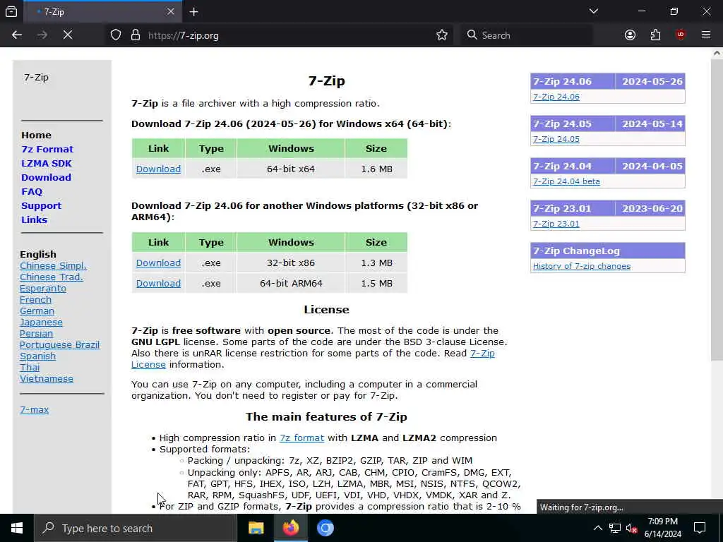The image size is (723, 542).
Task: Open the 7z Format page
Action: [47, 150]
